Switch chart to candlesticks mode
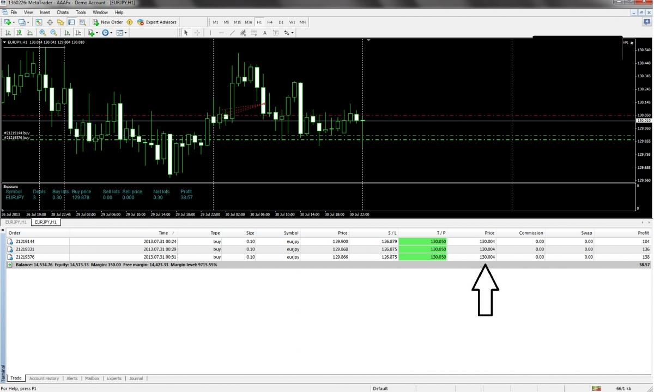This screenshot has width=654, height=392. click(x=19, y=33)
